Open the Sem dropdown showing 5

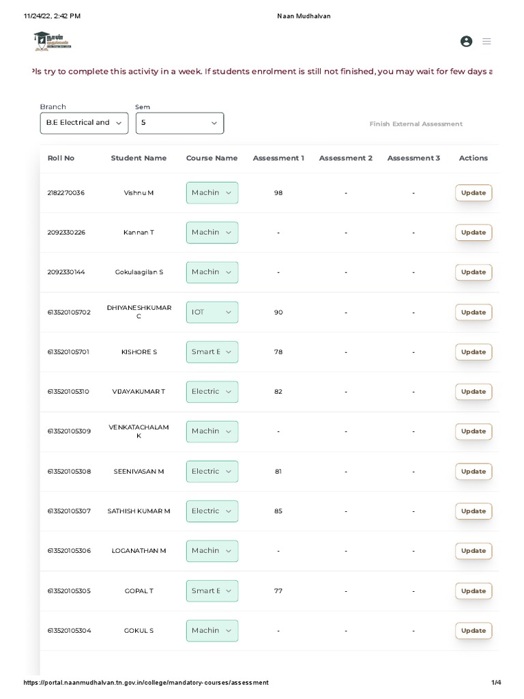(x=179, y=123)
